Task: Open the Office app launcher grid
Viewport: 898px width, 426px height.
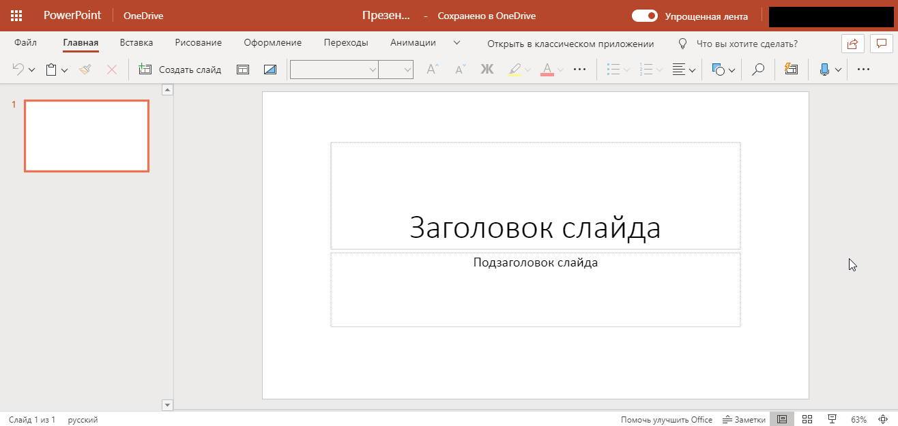Action: click(x=16, y=16)
